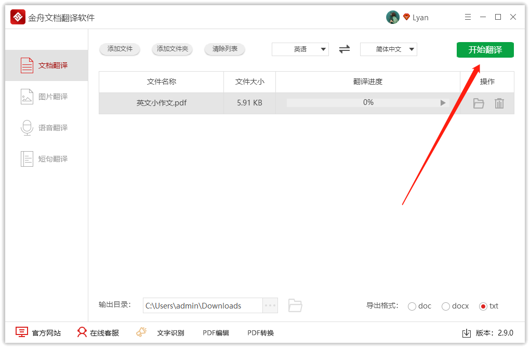Click 添加文件 to add files
Image resolution: width=530 pixels, height=348 pixels.
(120, 49)
